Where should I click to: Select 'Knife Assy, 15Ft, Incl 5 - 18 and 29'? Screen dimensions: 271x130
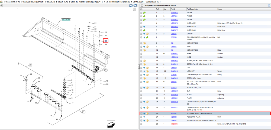click(230, 23)
